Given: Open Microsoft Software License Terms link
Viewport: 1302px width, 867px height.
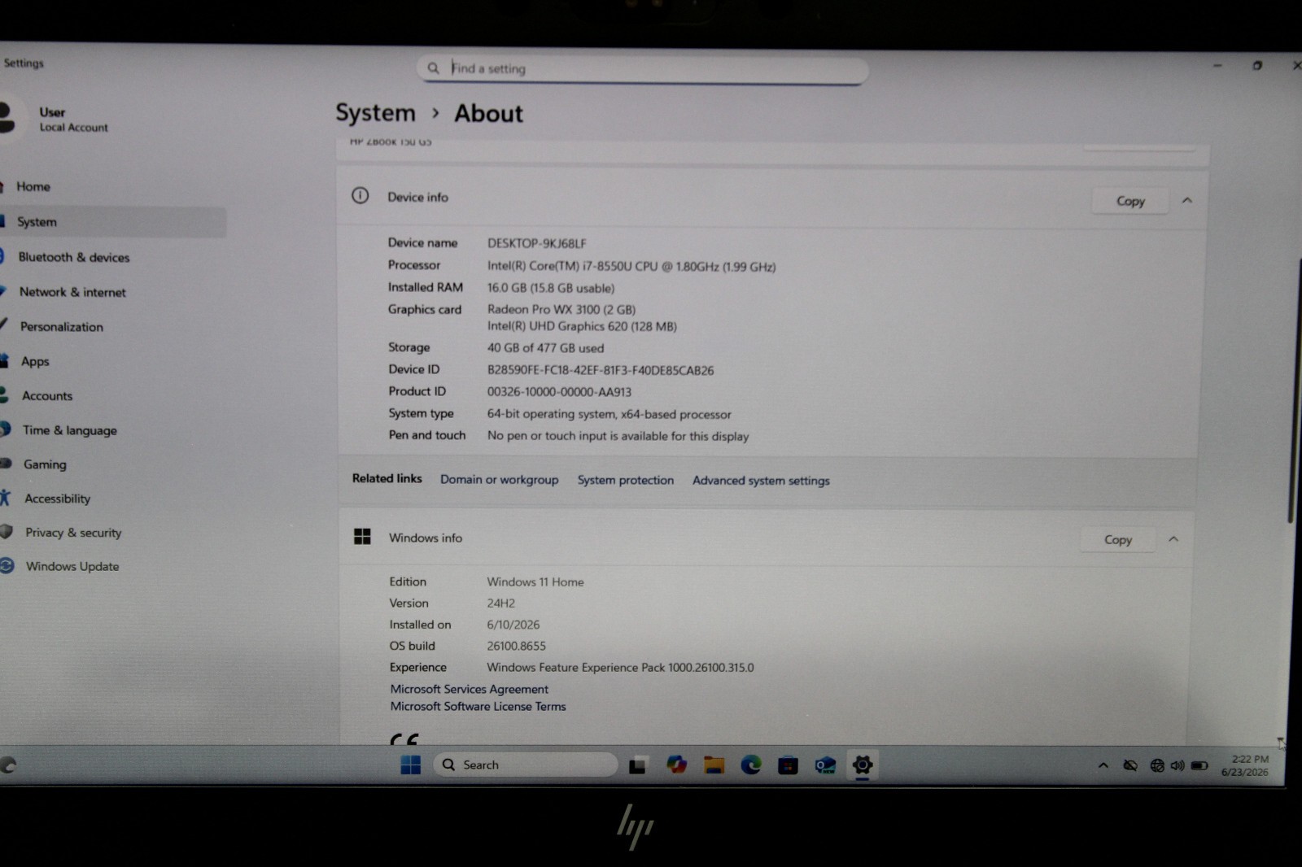Looking at the screenshot, I should pyautogui.click(x=478, y=707).
